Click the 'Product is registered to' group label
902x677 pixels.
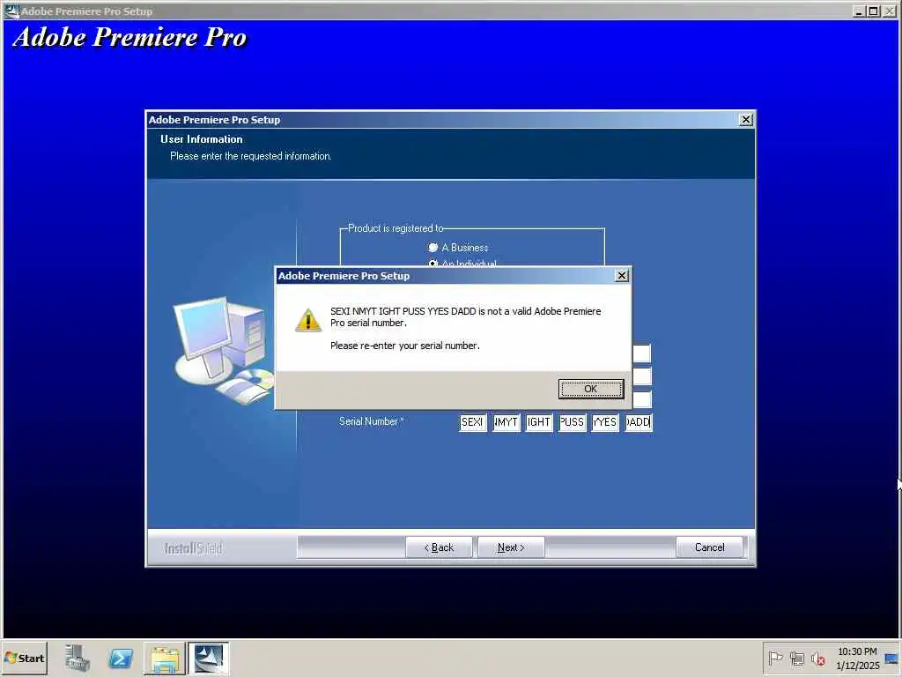[396, 228]
